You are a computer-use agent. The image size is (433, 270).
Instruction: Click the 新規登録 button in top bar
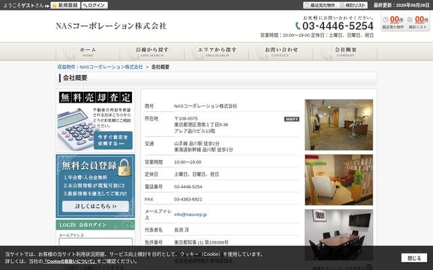point(66,5)
